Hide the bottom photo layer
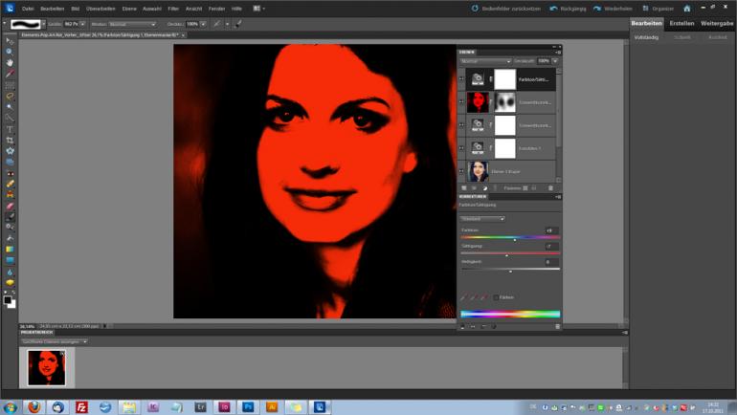The height and width of the screenshot is (415, 737). (x=461, y=171)
